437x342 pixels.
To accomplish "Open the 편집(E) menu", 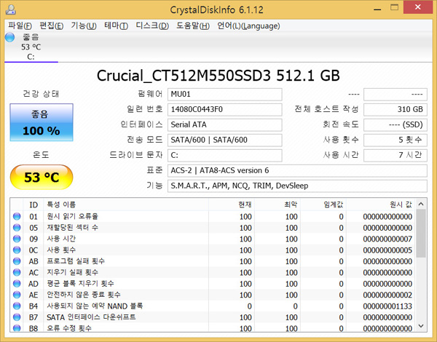I will [x=52, y=26].
